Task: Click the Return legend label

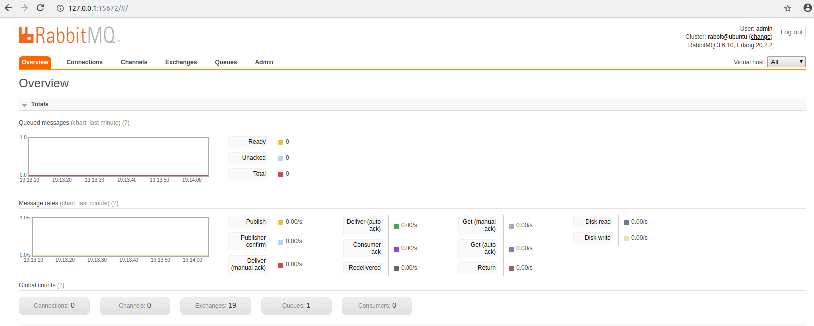Action: [x=478, y=268]
